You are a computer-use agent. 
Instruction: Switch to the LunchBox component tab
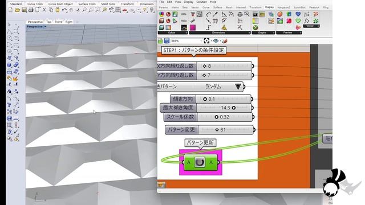click(x=299, y=7)
